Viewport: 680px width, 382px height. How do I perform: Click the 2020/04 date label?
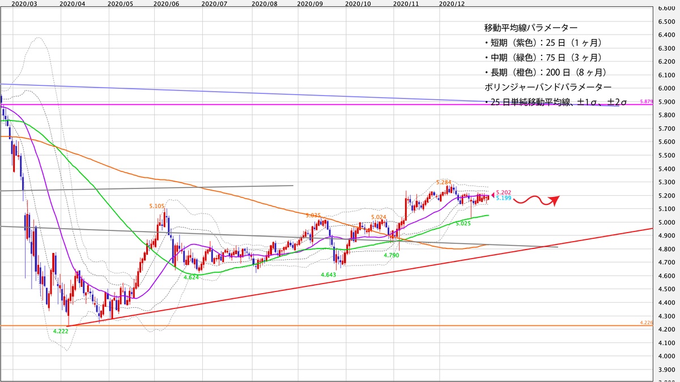click(72, 3)
